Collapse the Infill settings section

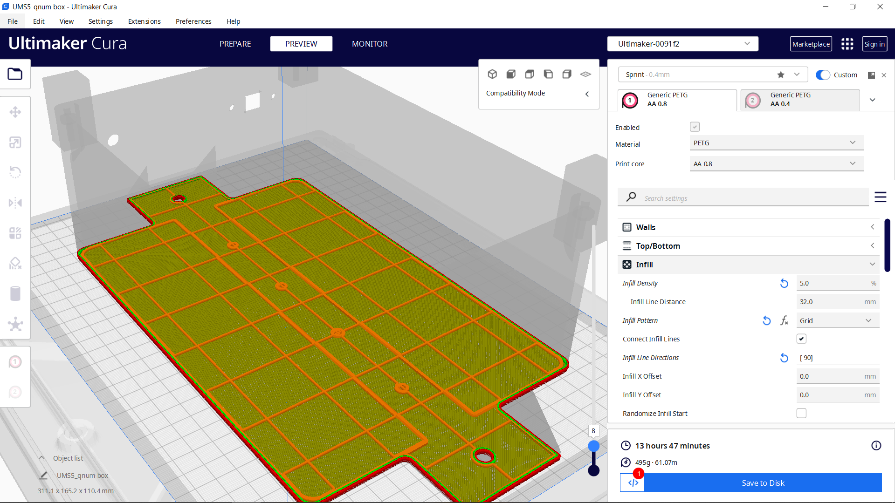tap(872, 264)
